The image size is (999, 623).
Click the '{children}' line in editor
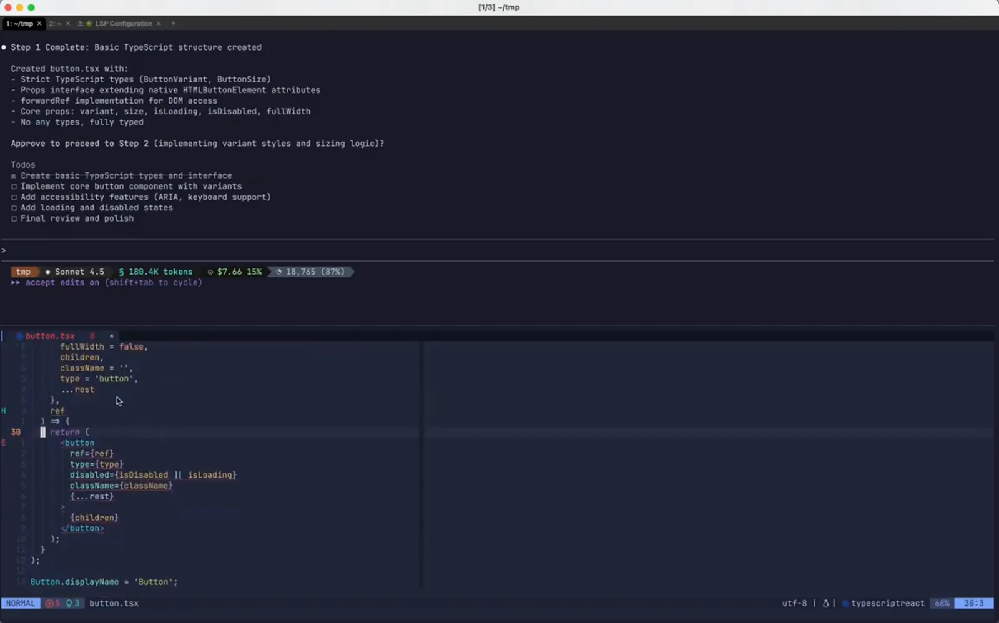94,518
